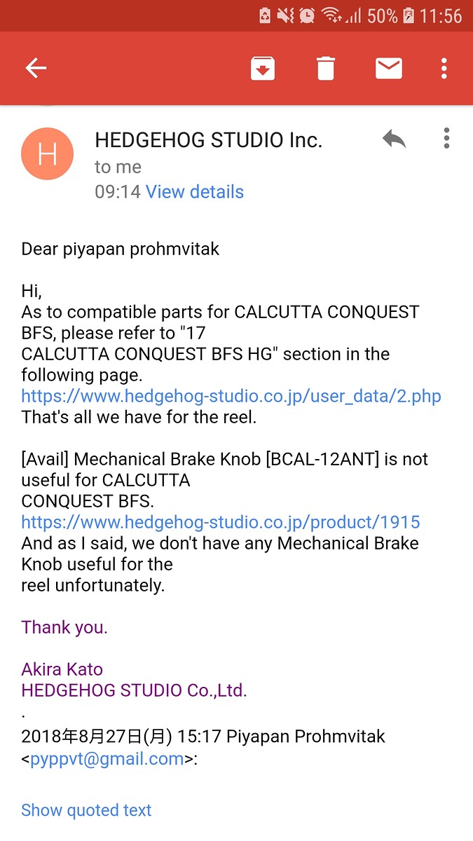
Task: Open the top toolbar overflow menu
Action: [444, 68]
